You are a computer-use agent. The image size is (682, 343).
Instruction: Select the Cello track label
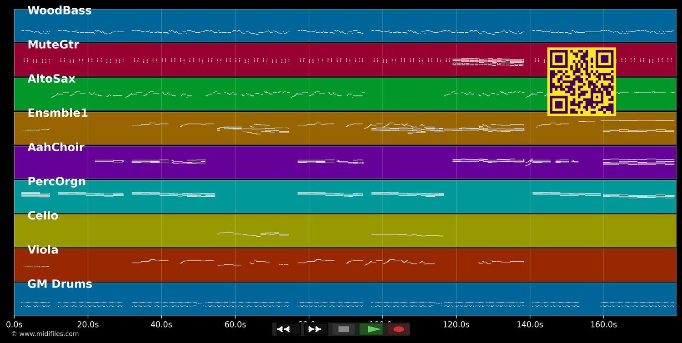[x=43, y=216]
